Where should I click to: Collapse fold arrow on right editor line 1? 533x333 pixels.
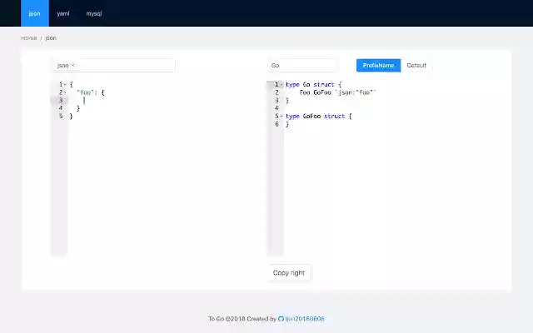(281, 85)
